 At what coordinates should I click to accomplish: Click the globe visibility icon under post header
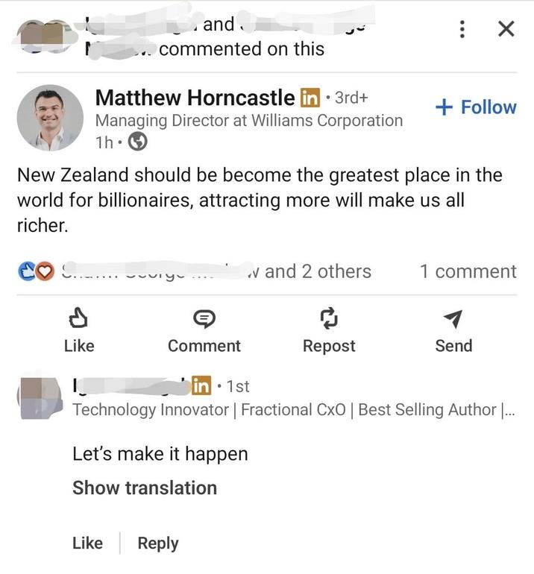[139, 141]
